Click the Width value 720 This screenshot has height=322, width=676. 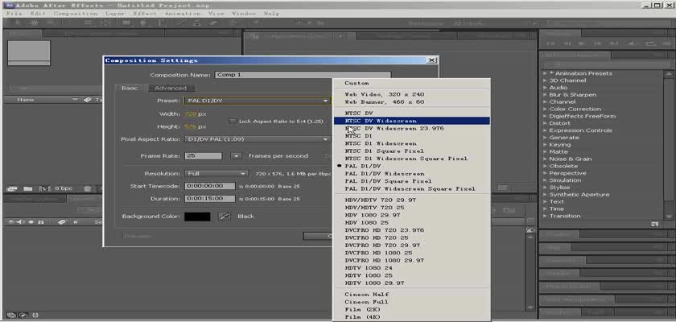pos(191,114)
